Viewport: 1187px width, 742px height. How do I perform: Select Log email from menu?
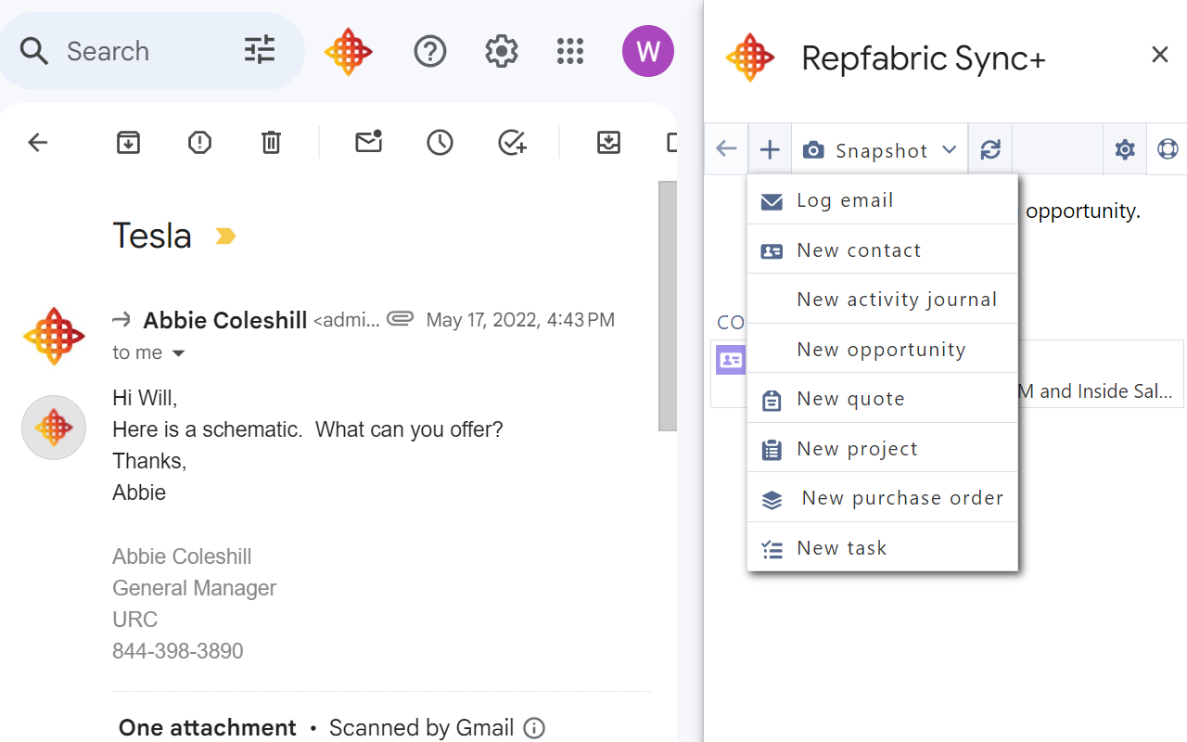[x=883, y=200]
